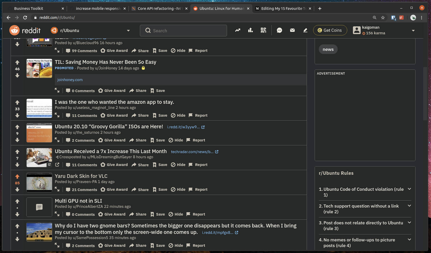This screenshot has height=253, width=431.
Task: Click the news flair tag
Action: (x=328, y=49)
